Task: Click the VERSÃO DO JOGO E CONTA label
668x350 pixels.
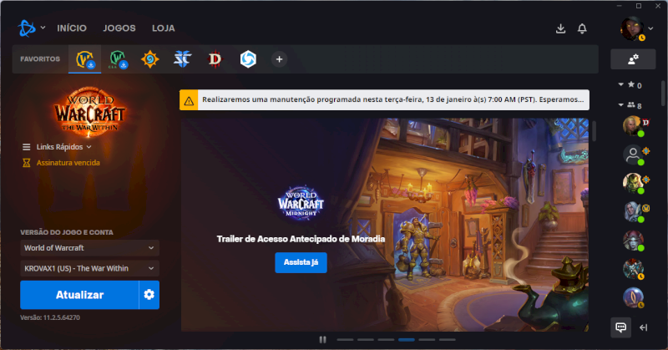Action: tap(67, 232)
